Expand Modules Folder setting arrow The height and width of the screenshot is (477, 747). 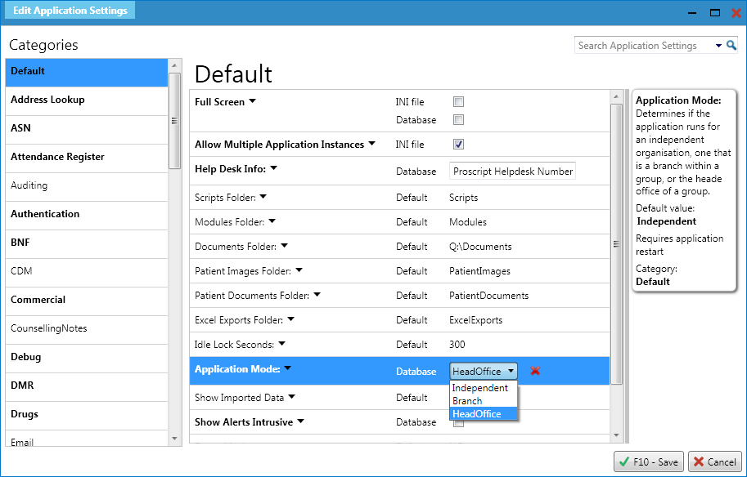[272, 221]
